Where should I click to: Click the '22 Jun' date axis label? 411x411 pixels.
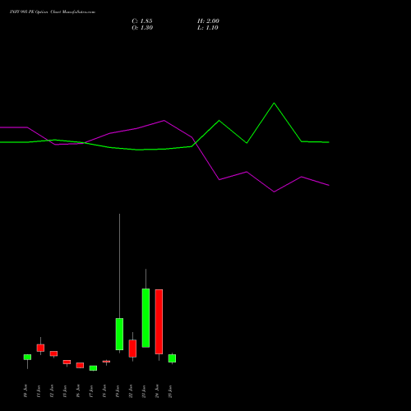coord(131,391)
